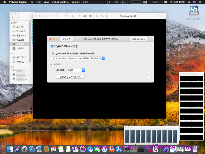Image resolution: width=205 pixels, height=154 pixels.
Task: Click the VM settings wrench icon
Action: point(67,16)
